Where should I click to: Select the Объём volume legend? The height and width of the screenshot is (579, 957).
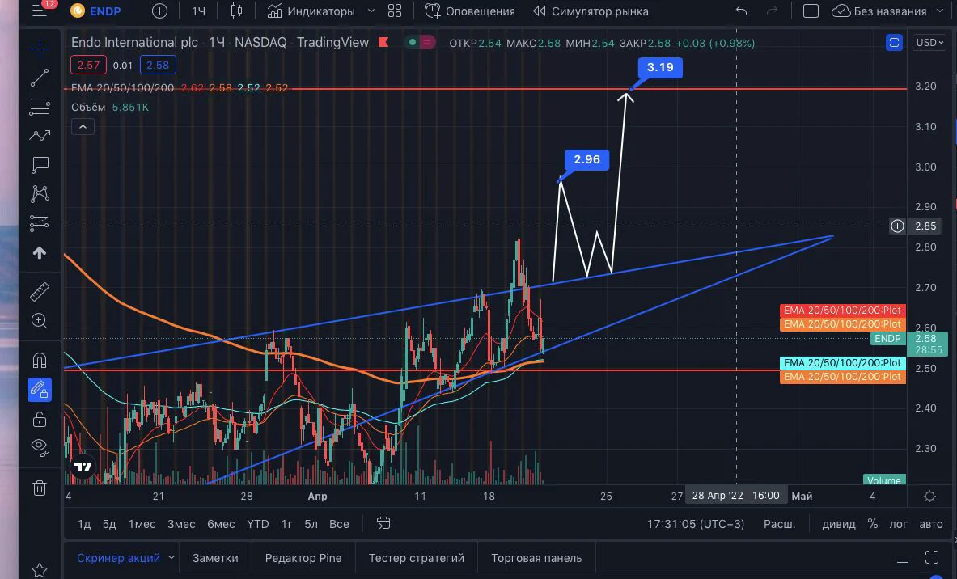pyautogui.click(x=88, y=108)
